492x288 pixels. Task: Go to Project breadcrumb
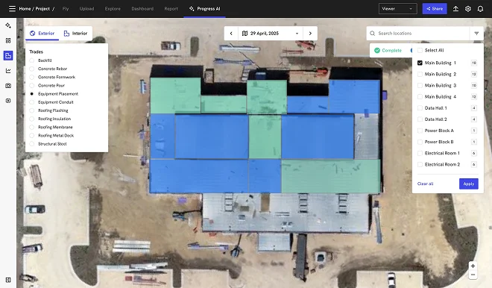click(42, 9)
